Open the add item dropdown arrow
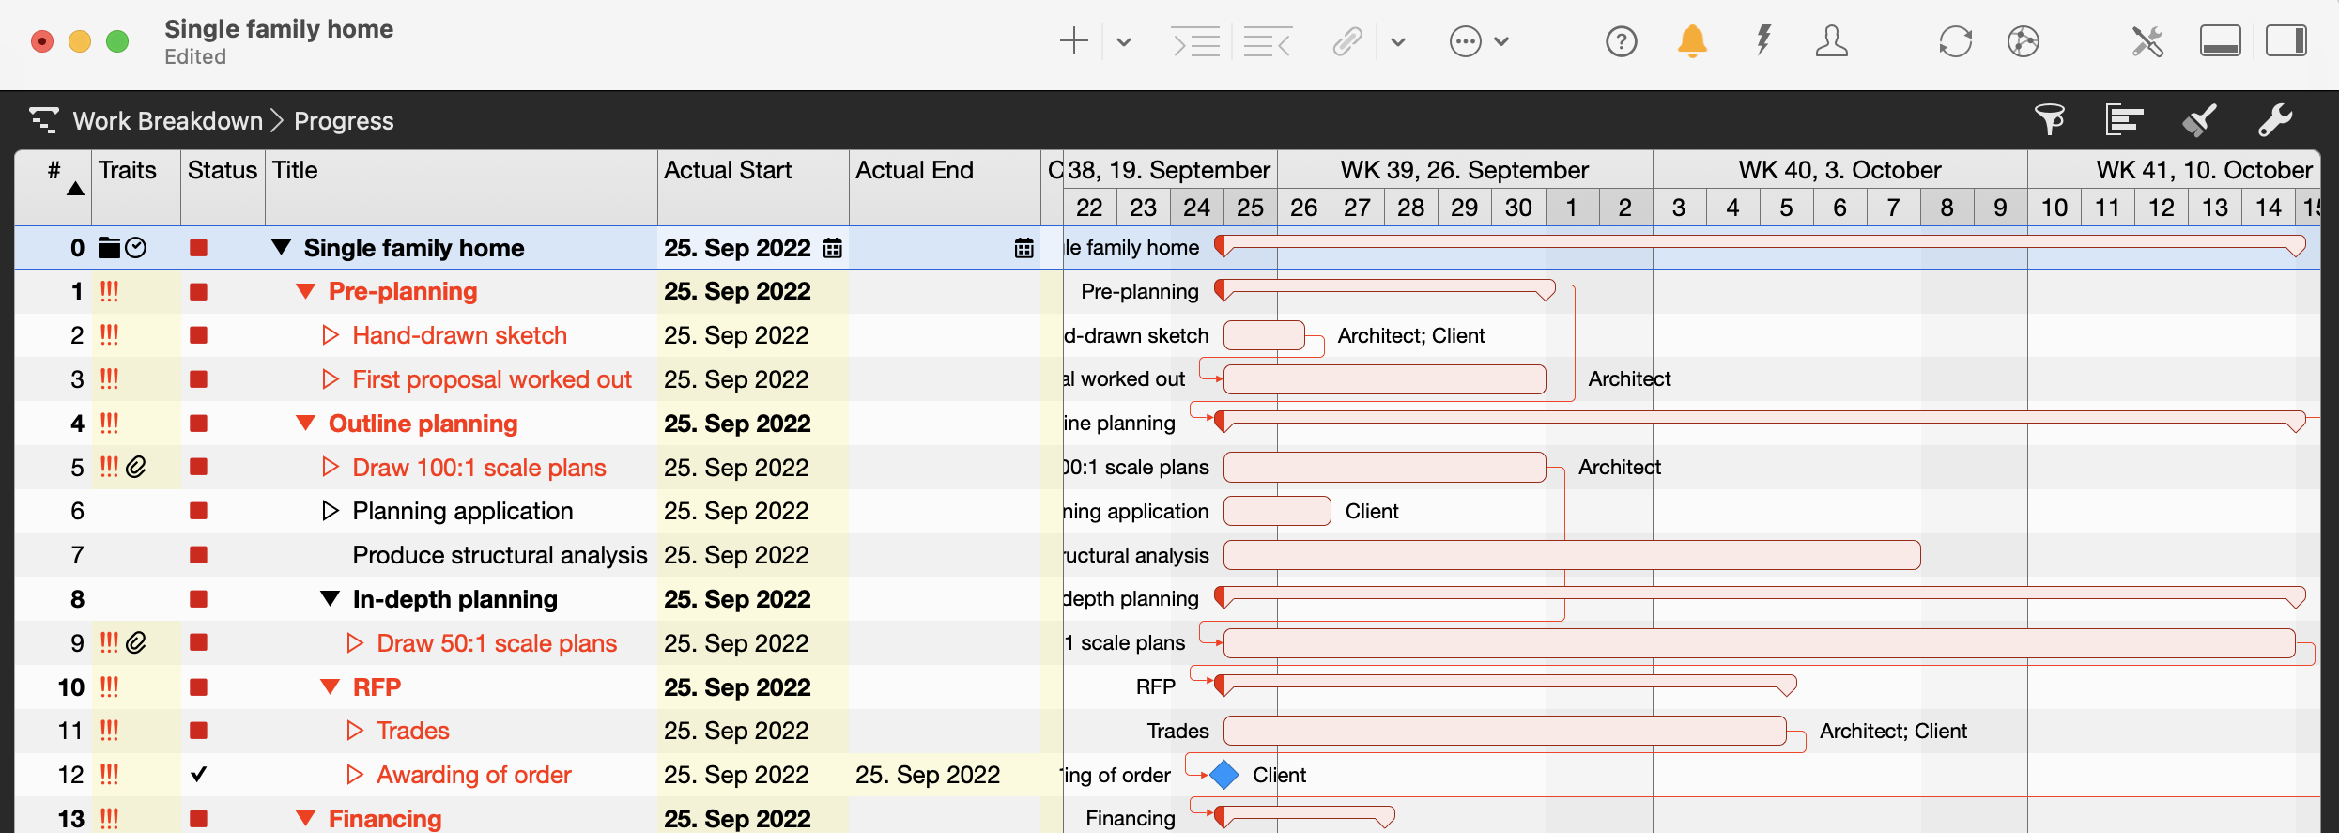2339x833 pixels. click(x=1123, y=41)
